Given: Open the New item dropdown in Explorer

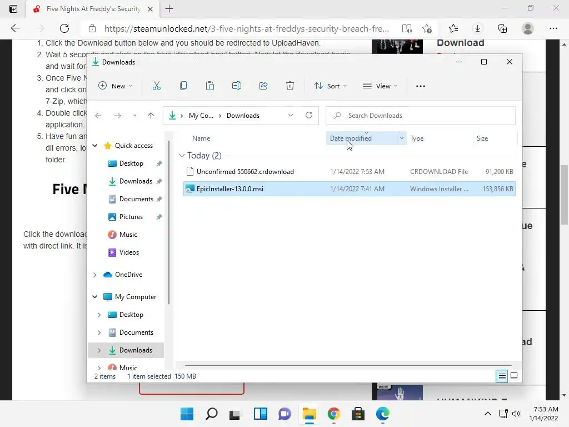Looking at the screenshot, I should [x=116, y=86].
